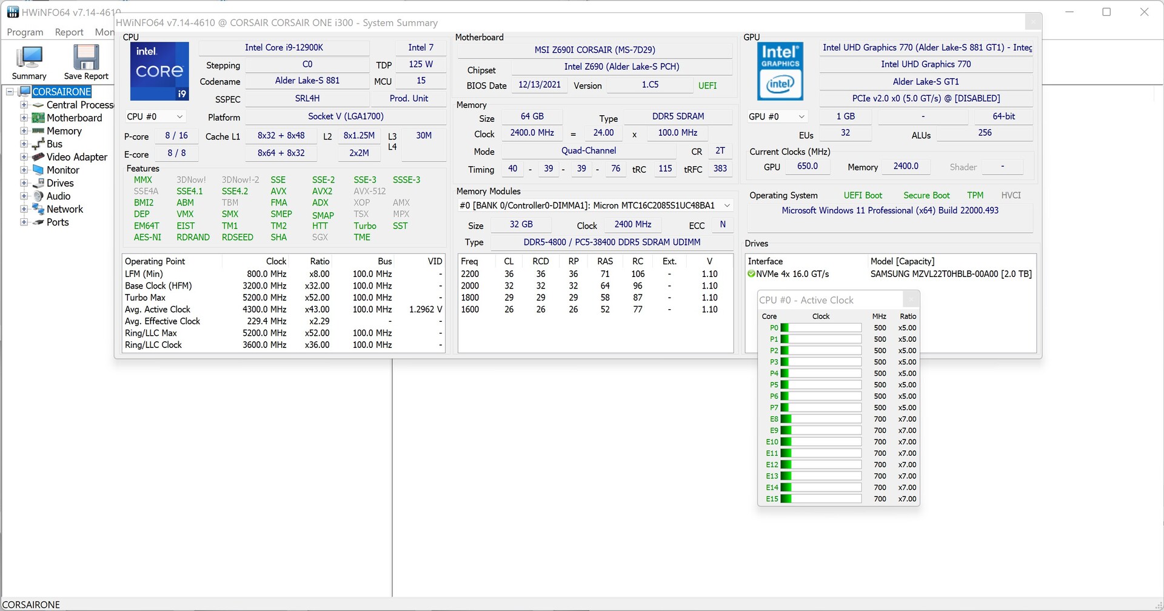
Task: Open the Report menu
Action: coord(69,32)
